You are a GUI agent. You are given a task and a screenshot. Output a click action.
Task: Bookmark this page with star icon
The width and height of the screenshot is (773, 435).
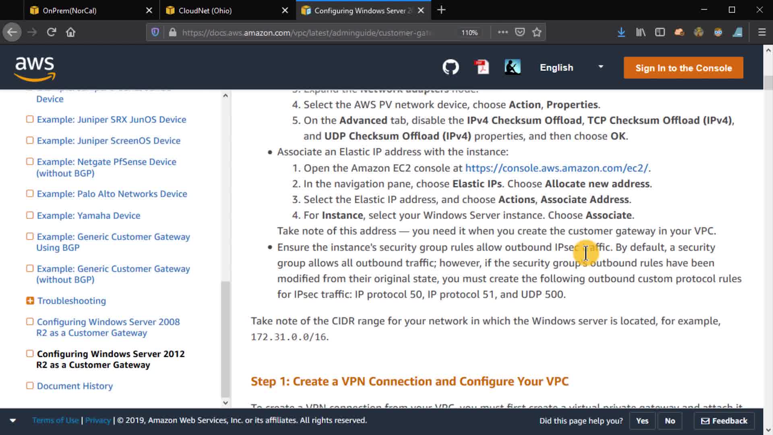pyautogui.click(x=537, y=32)
